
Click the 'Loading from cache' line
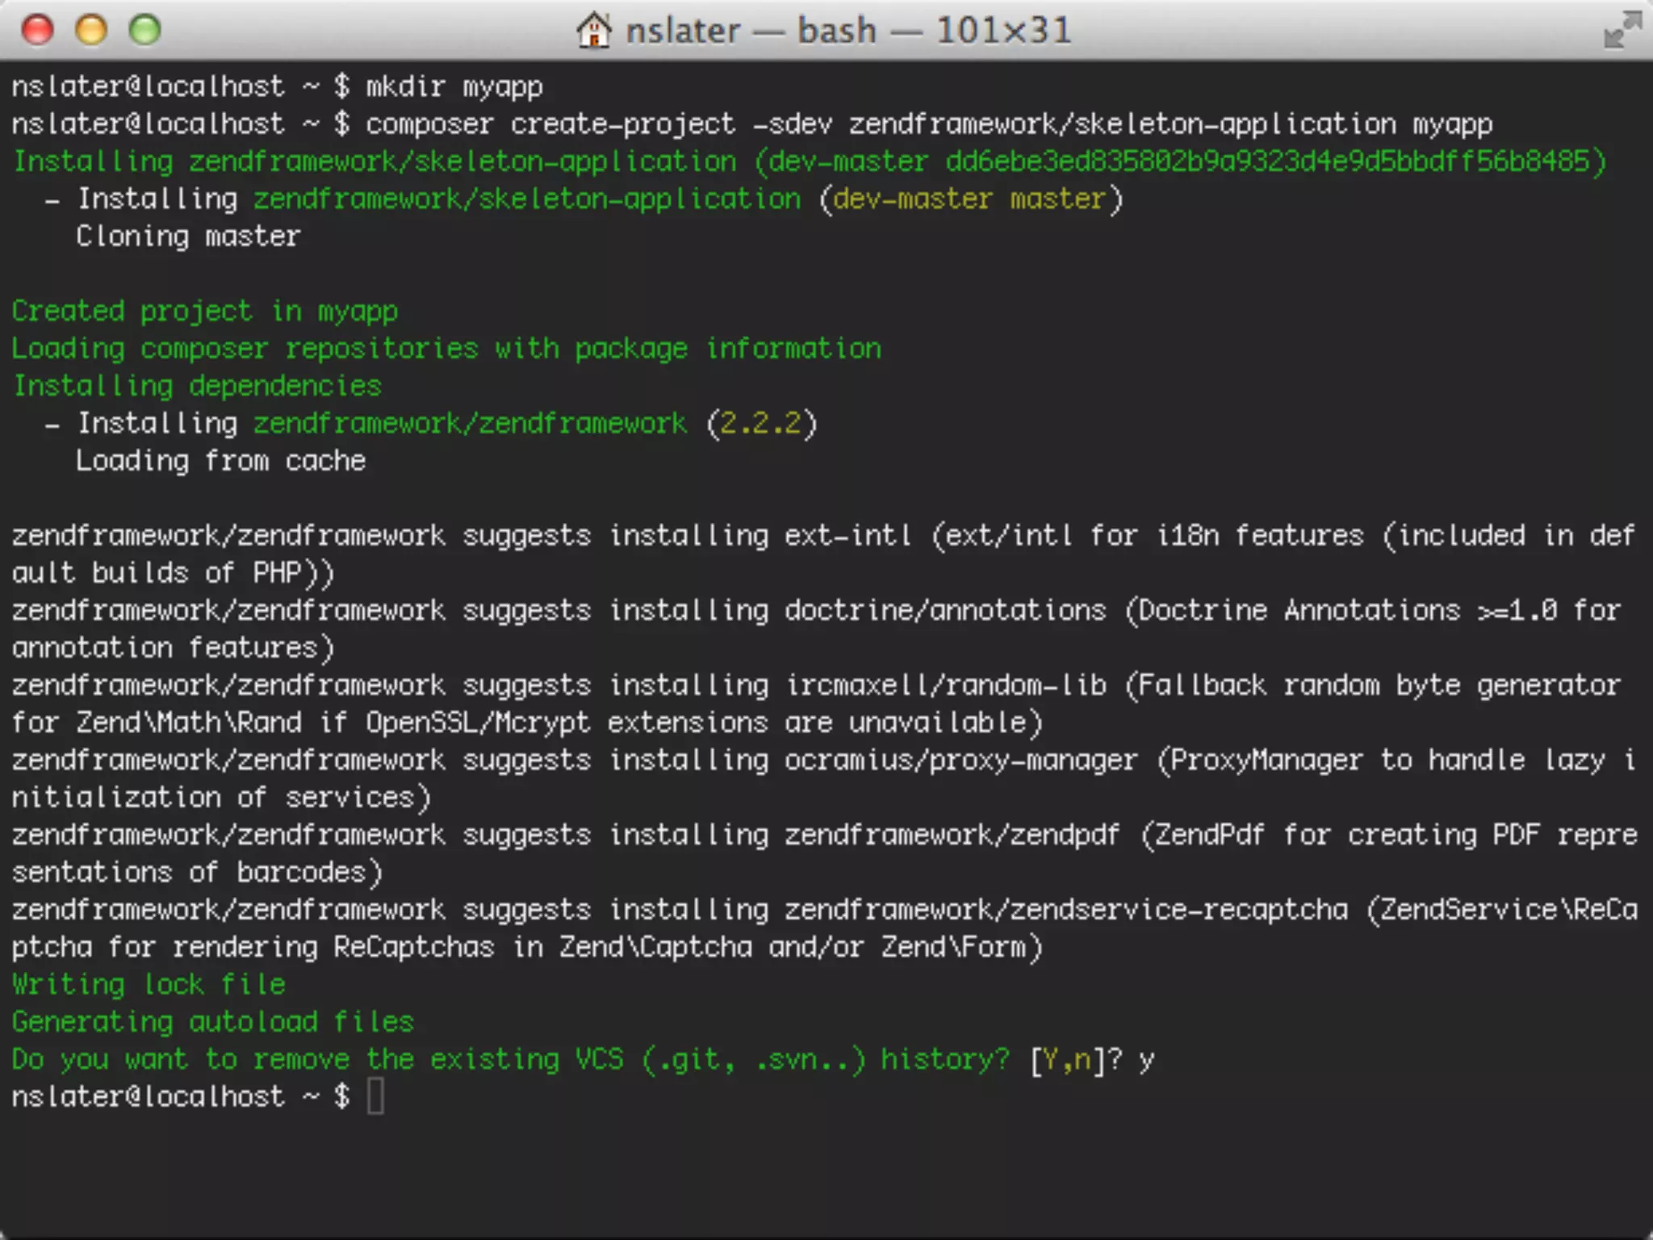pos(220,461)
